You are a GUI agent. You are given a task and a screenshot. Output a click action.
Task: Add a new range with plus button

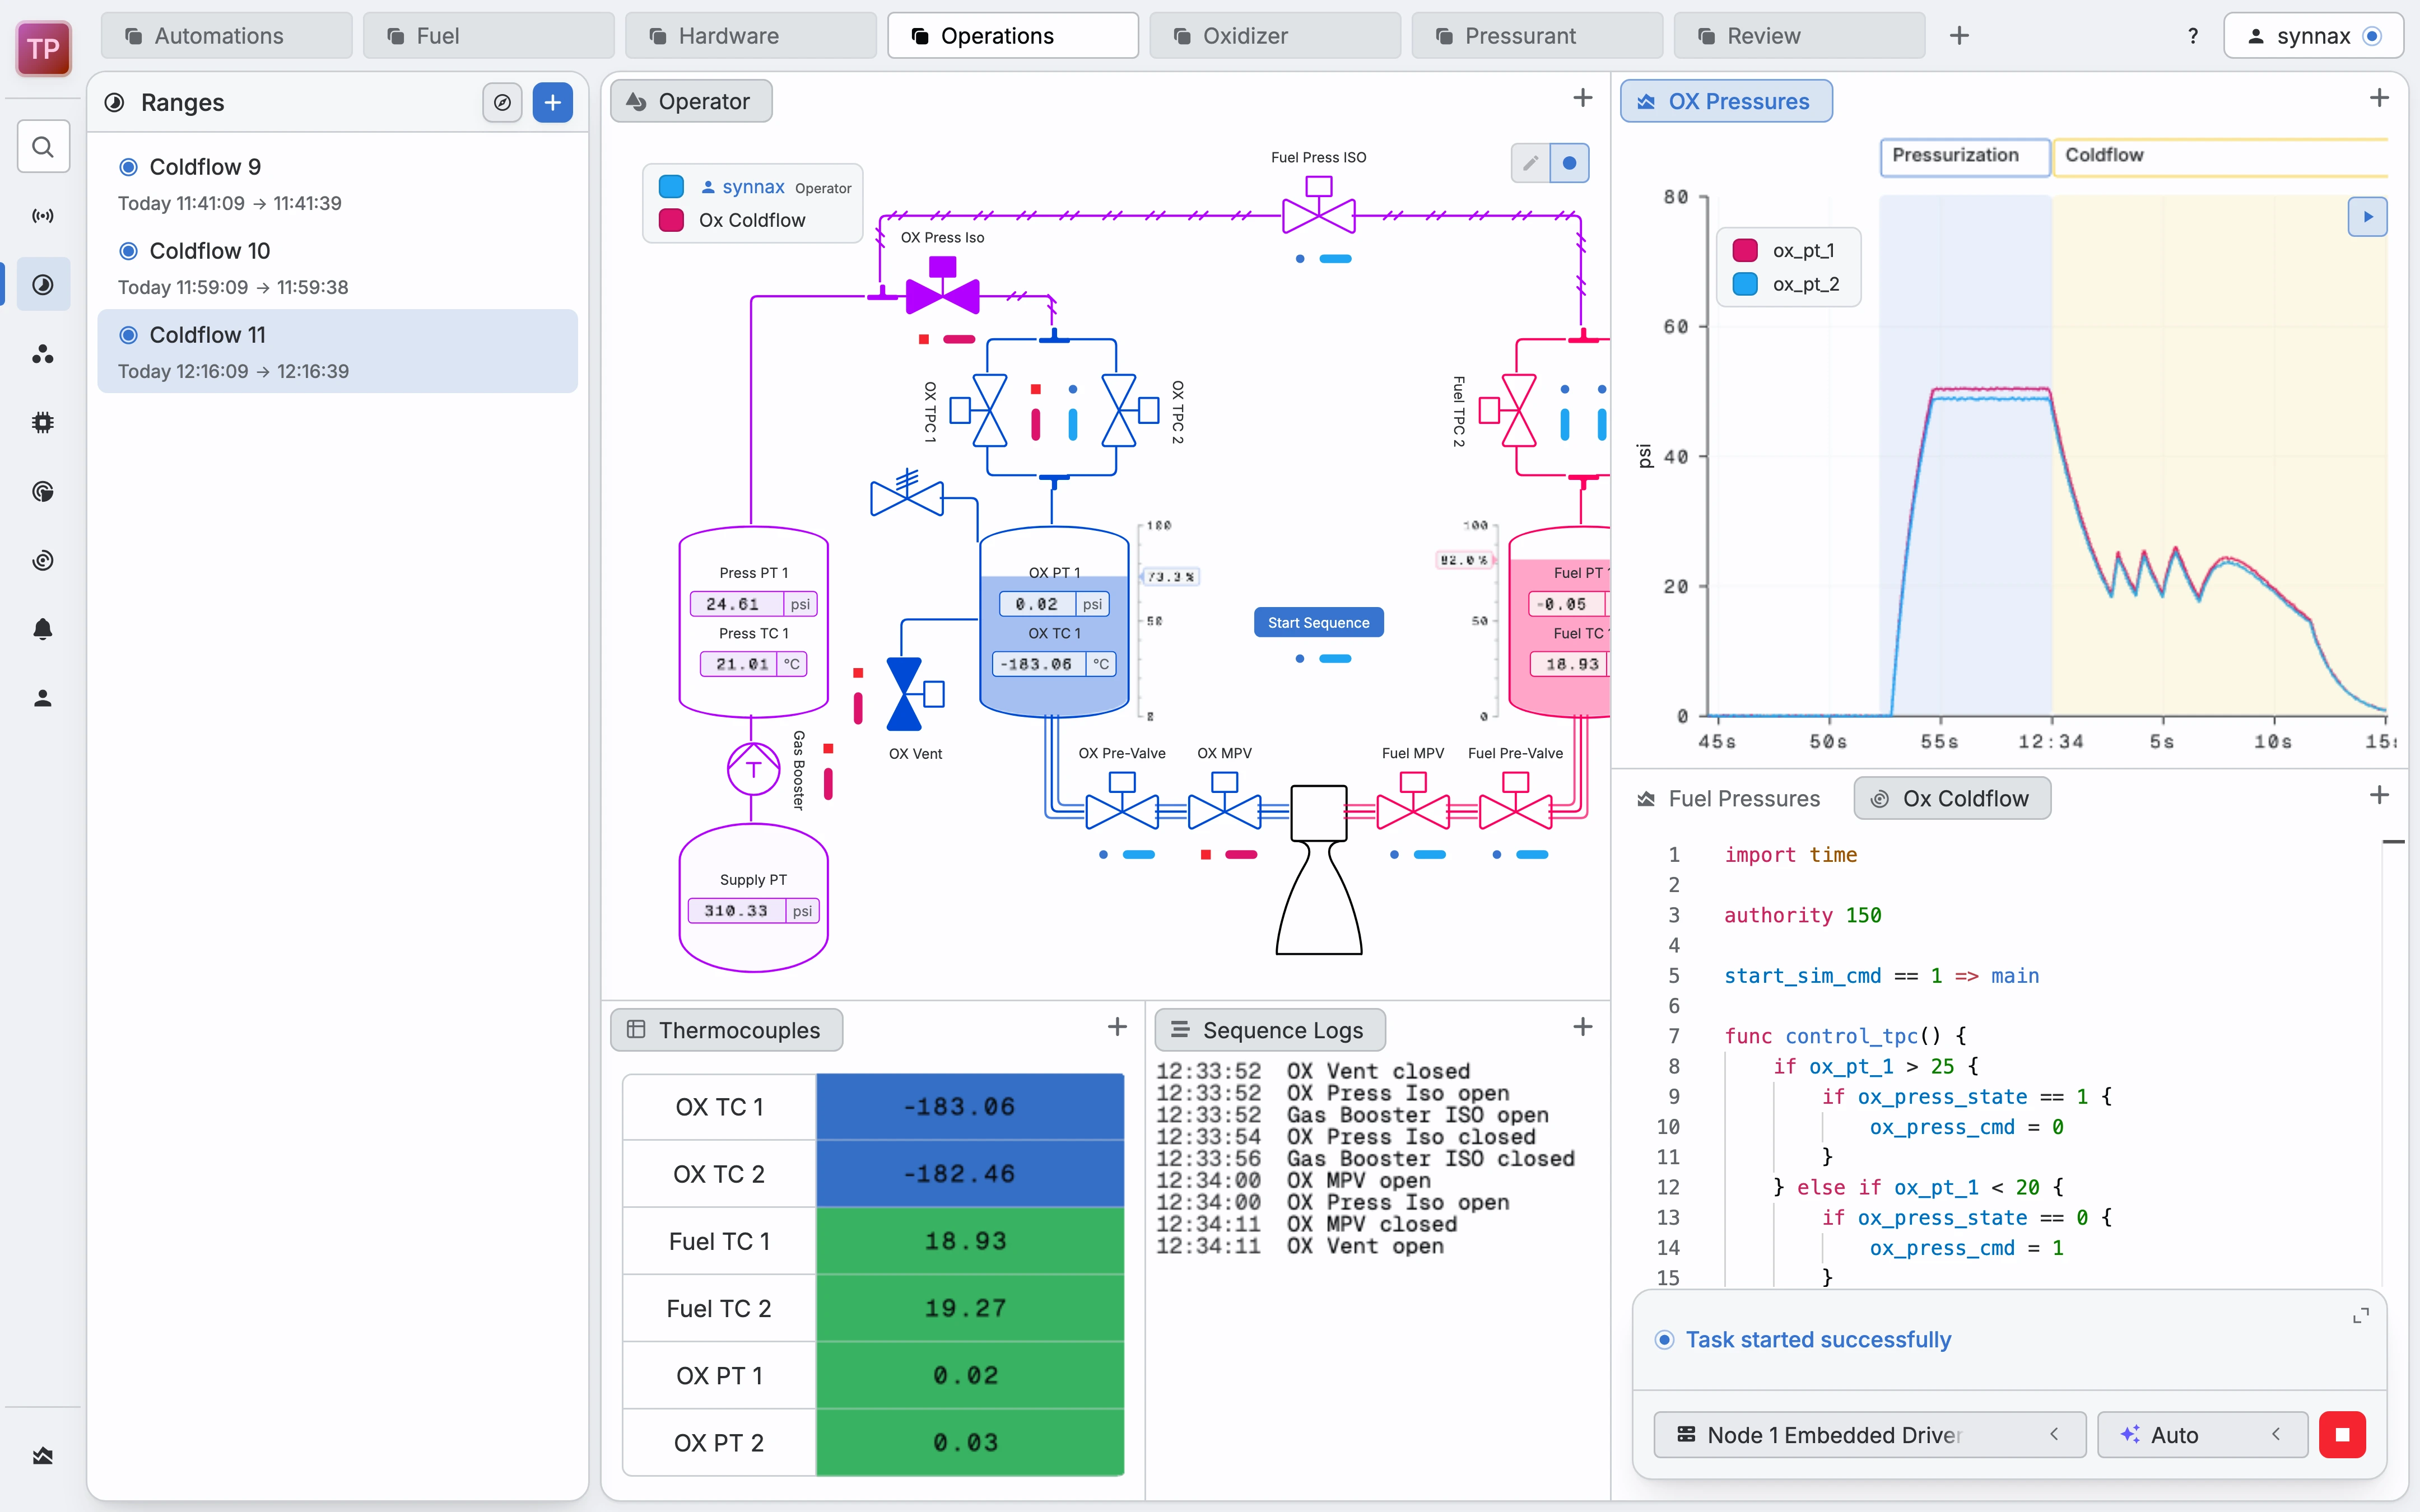click(x=552, y=102)
